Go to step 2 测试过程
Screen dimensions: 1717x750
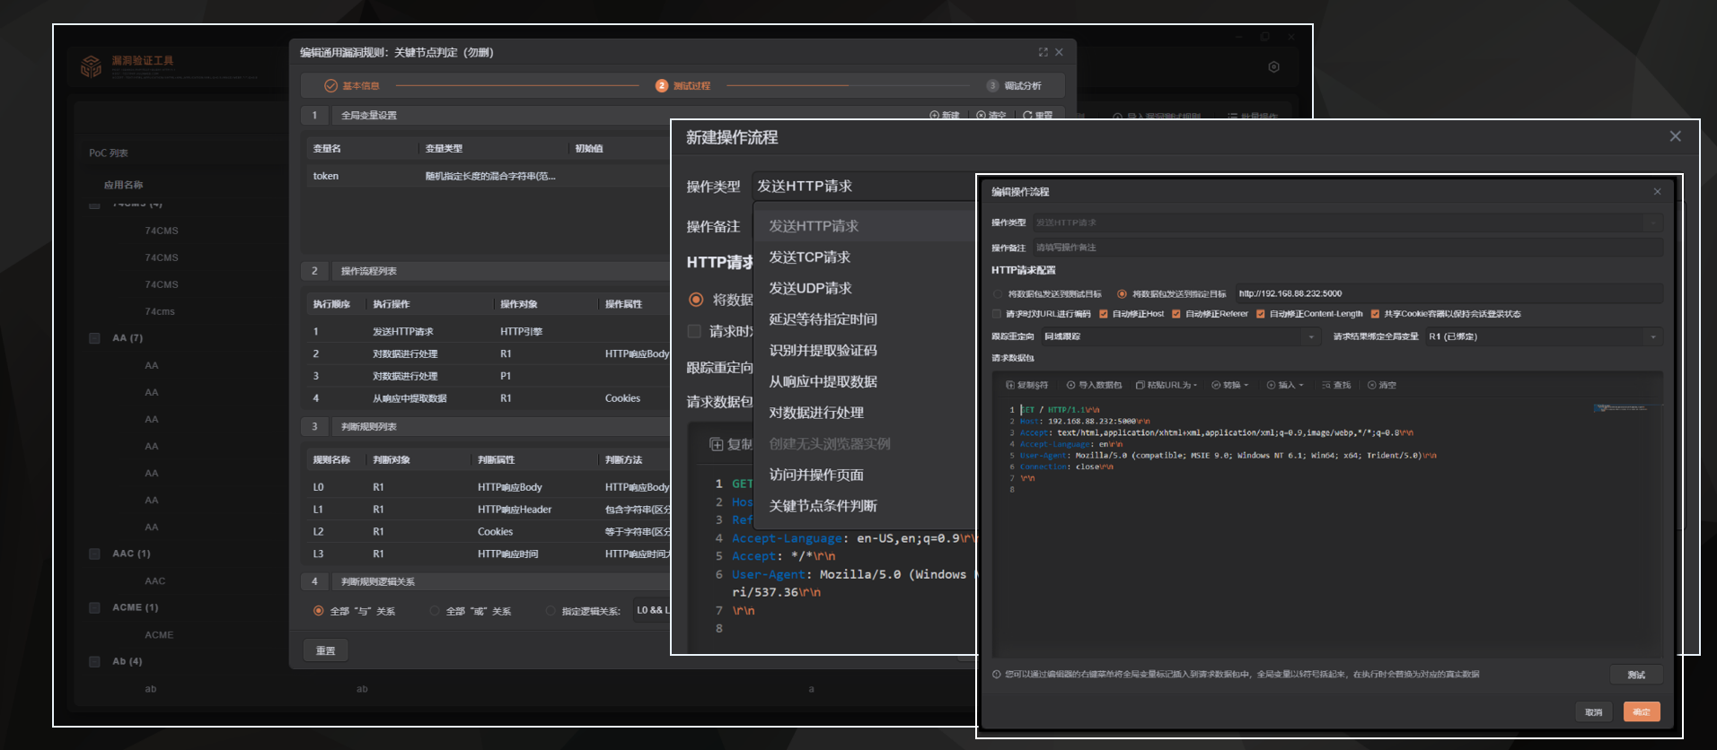click(682, 86)
